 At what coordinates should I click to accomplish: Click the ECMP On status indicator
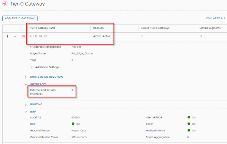189,124
